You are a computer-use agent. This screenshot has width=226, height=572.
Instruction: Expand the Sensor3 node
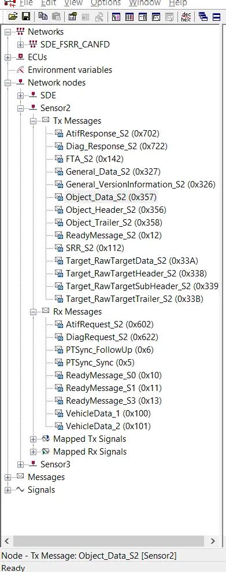click(x=20, y=464)
